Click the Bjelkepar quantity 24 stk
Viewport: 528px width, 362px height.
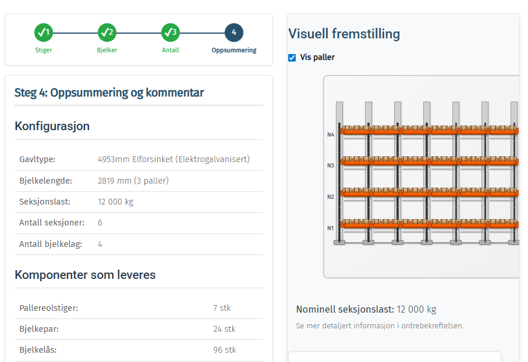tap(224, 329)
